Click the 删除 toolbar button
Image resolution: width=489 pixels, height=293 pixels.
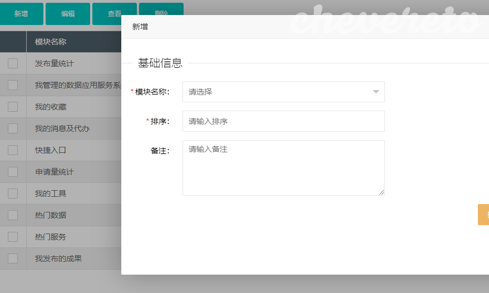point(161,9)
